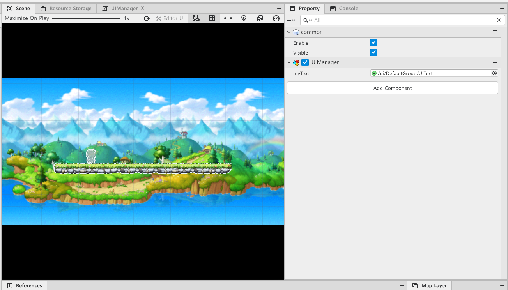Screen dimensions: 508x290
Task: Click the Enable property label
Action: [301, 43]
